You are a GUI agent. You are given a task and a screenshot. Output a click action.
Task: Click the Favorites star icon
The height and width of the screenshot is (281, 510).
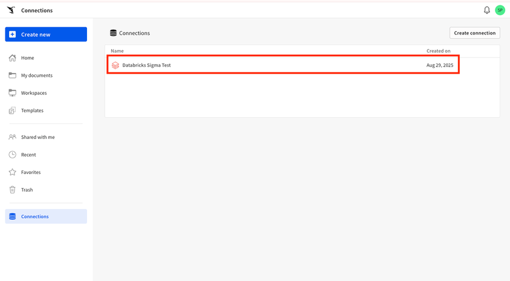coord(12,172)
